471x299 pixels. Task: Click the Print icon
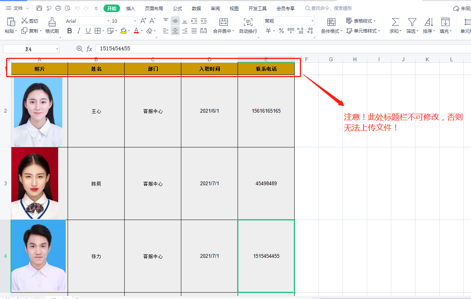(x=58, y=8)
